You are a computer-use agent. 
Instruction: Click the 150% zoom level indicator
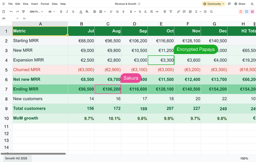coord(244,158)
